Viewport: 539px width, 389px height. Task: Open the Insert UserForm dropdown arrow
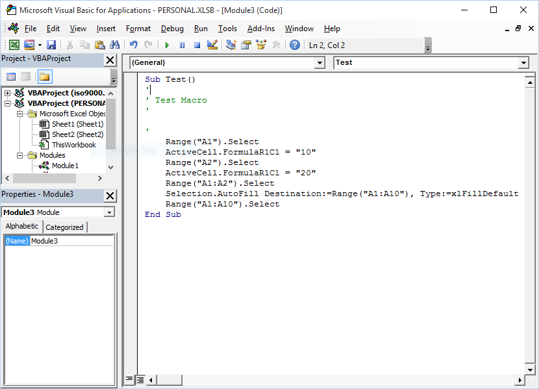coord(40,45)
